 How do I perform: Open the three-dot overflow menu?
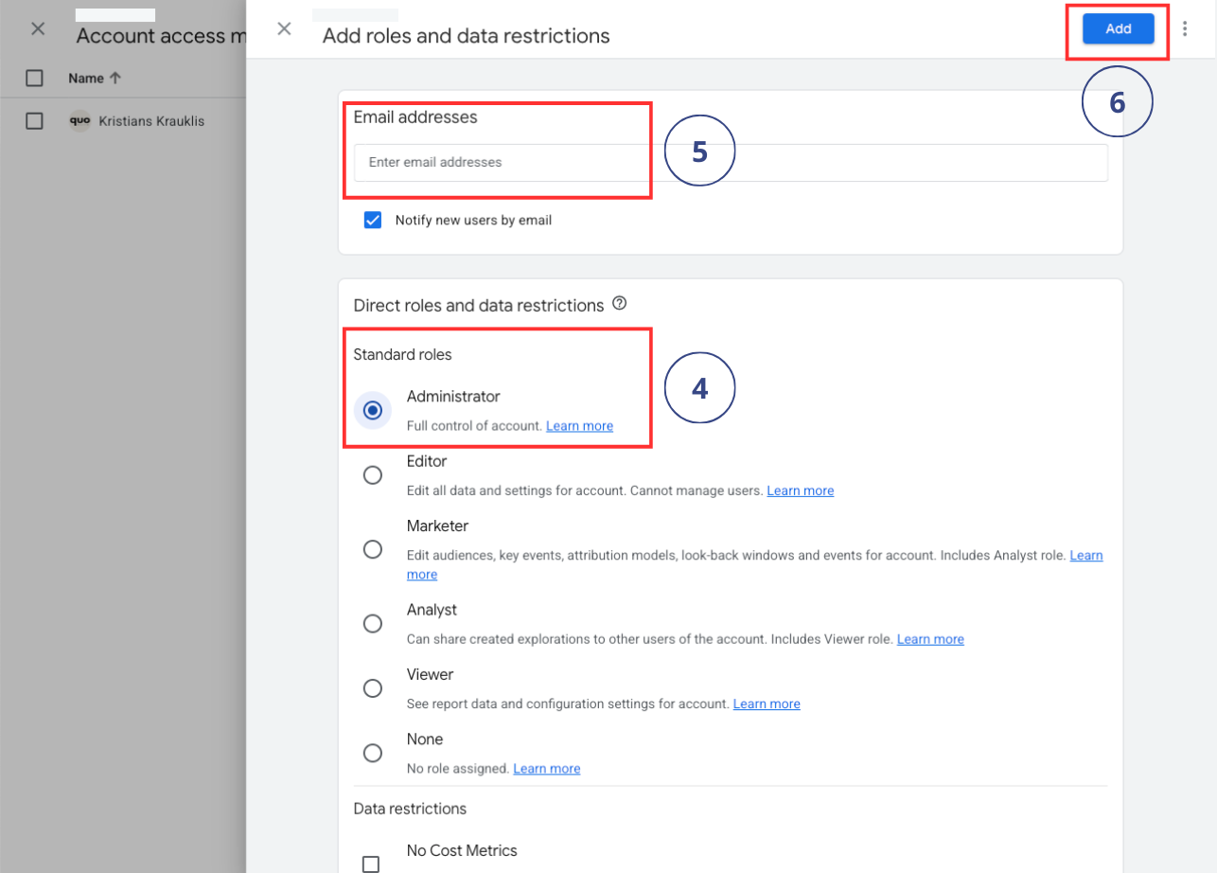click(1186, 29)
